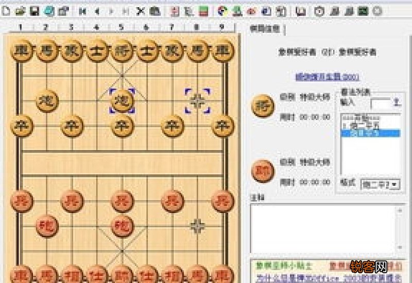Click the black chariot 車 in column 1
This screenshot has width=412, height=283.
pos(22,50)
